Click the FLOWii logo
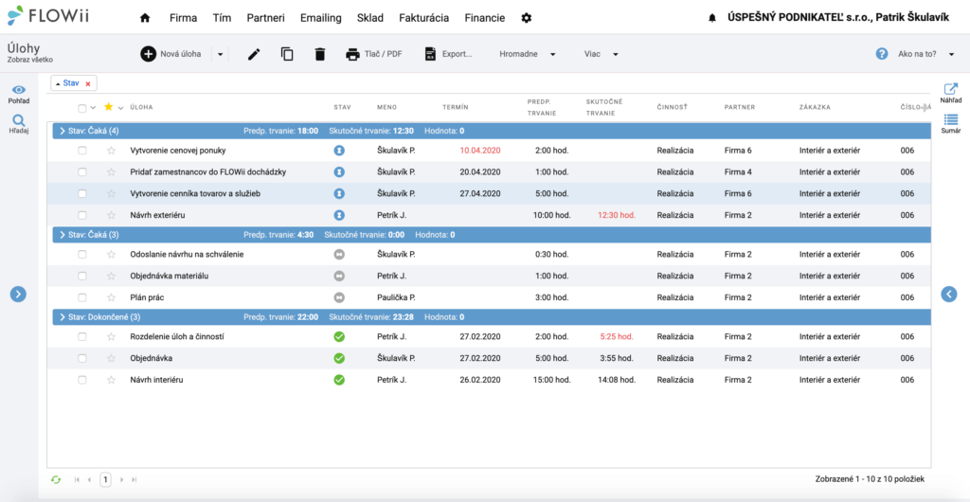 (x=48, y=17)
